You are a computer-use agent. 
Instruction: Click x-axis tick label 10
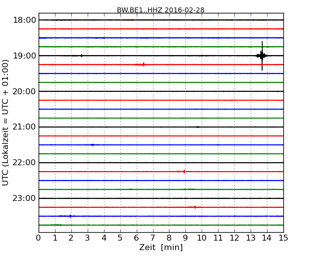coord(202,238)
